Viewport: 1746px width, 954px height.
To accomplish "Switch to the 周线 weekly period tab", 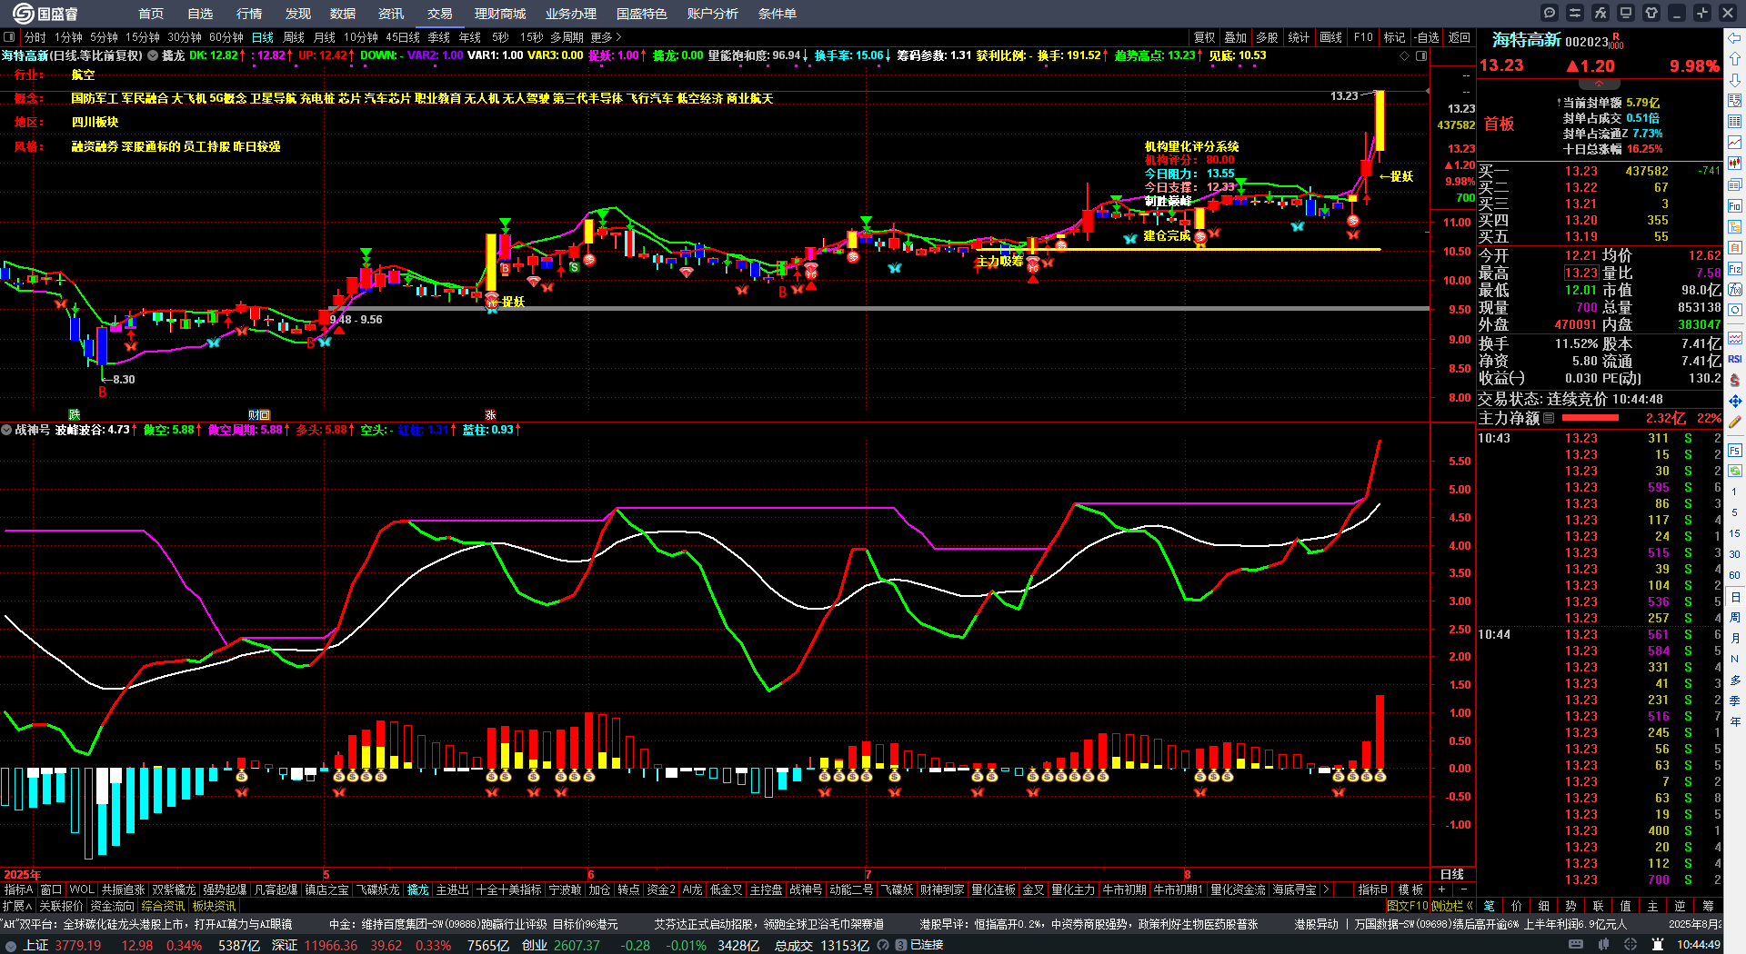I will [294, 37].
